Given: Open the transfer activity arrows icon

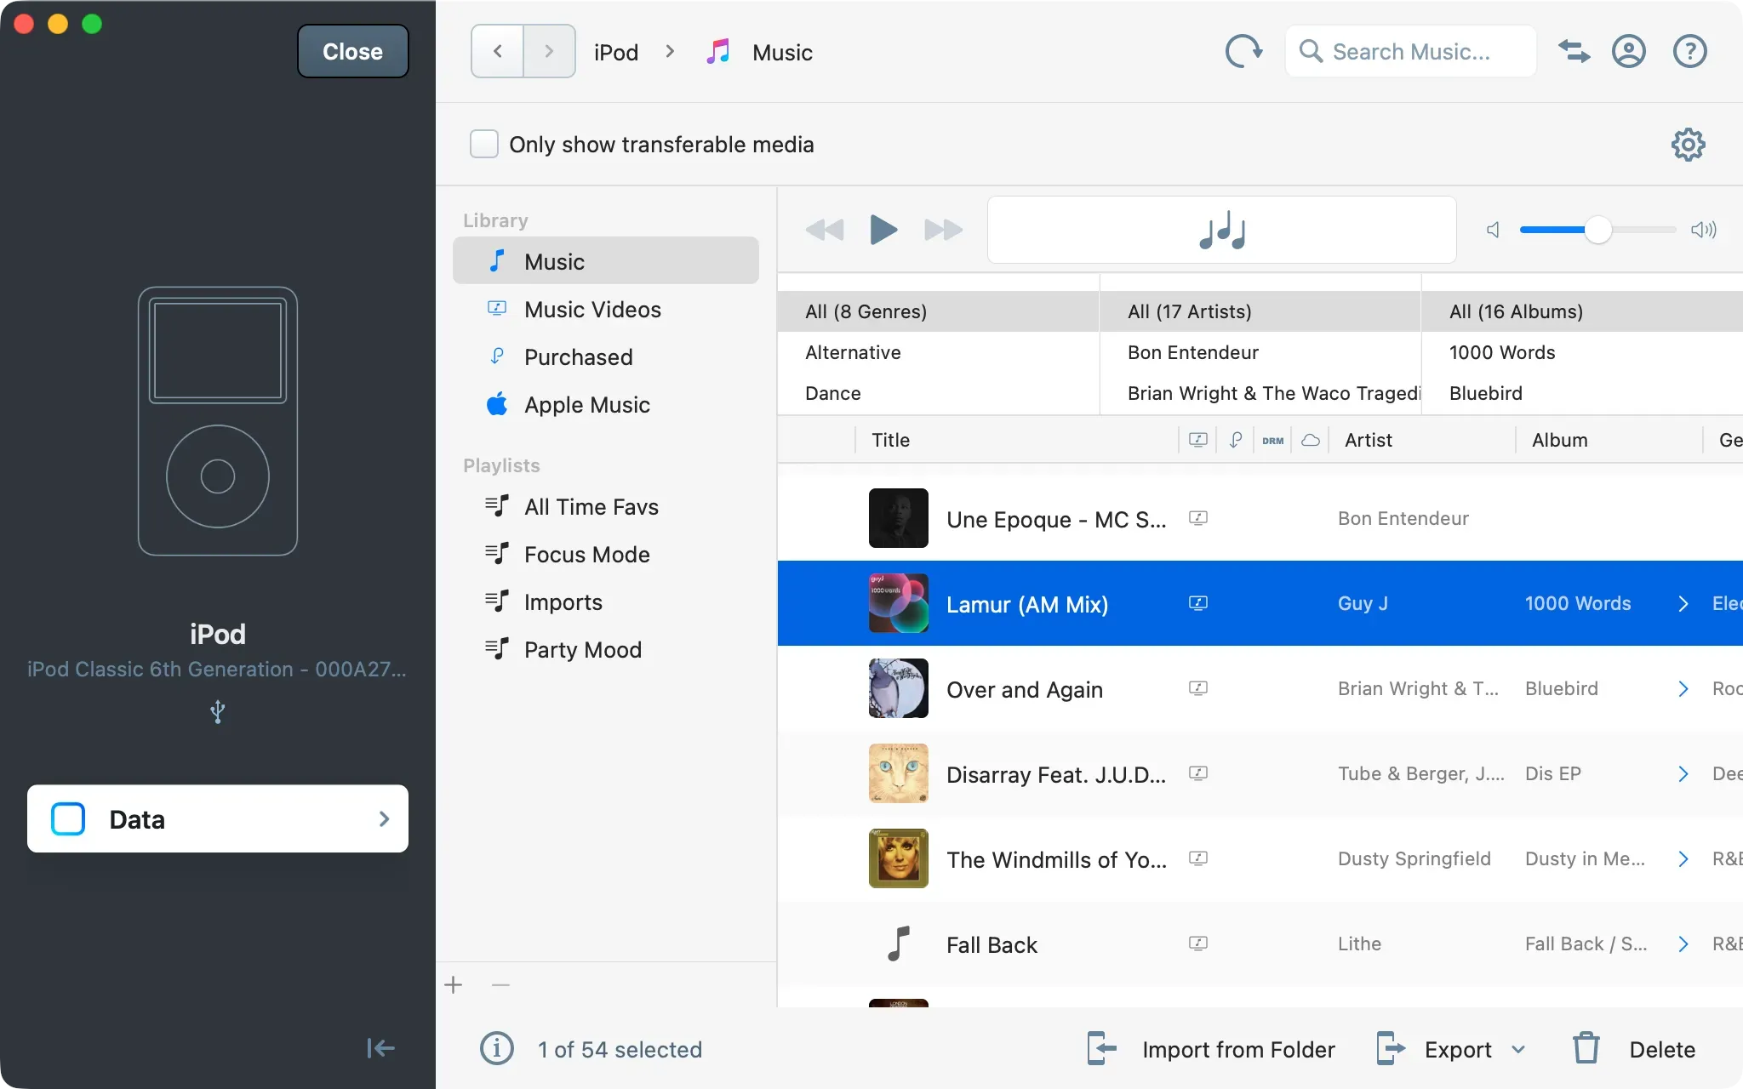Looking at the screenshot, I should [1574, 52].
